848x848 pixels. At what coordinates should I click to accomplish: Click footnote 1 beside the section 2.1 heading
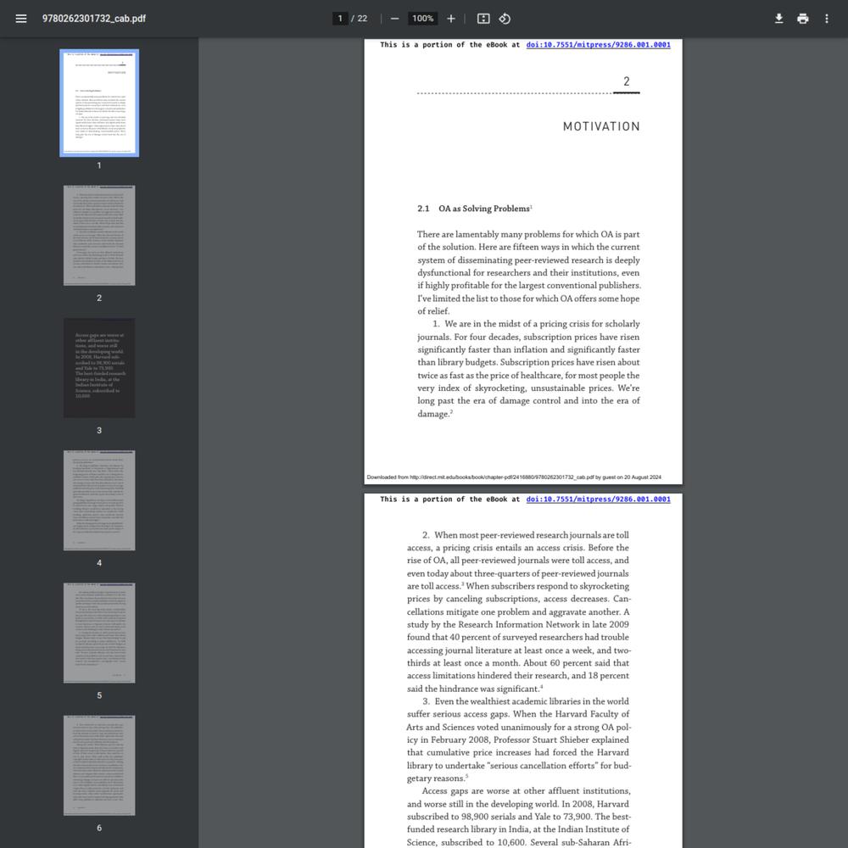pos(531,207)
